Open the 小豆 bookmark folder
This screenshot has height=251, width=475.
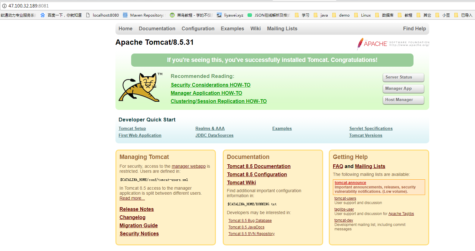(x=442, y=15)
